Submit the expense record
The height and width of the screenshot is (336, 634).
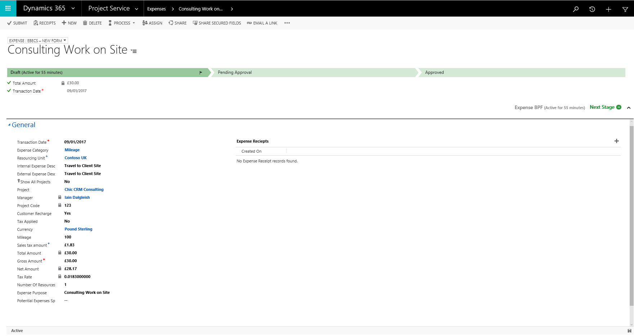click(17, 23)
